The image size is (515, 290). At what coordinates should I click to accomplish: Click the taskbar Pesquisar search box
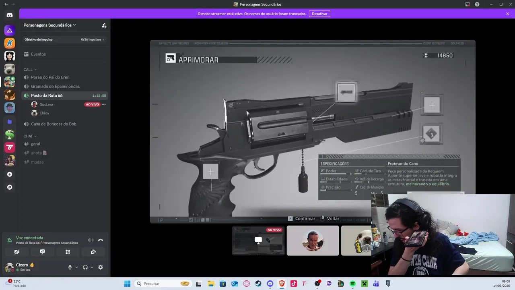(x=163, y=284)
